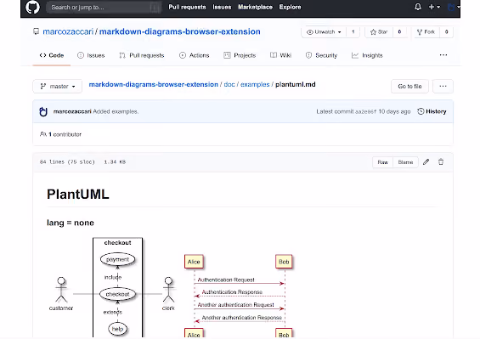Show the 1 contributor list
480x339 pixels.
(x=60, y=134)
